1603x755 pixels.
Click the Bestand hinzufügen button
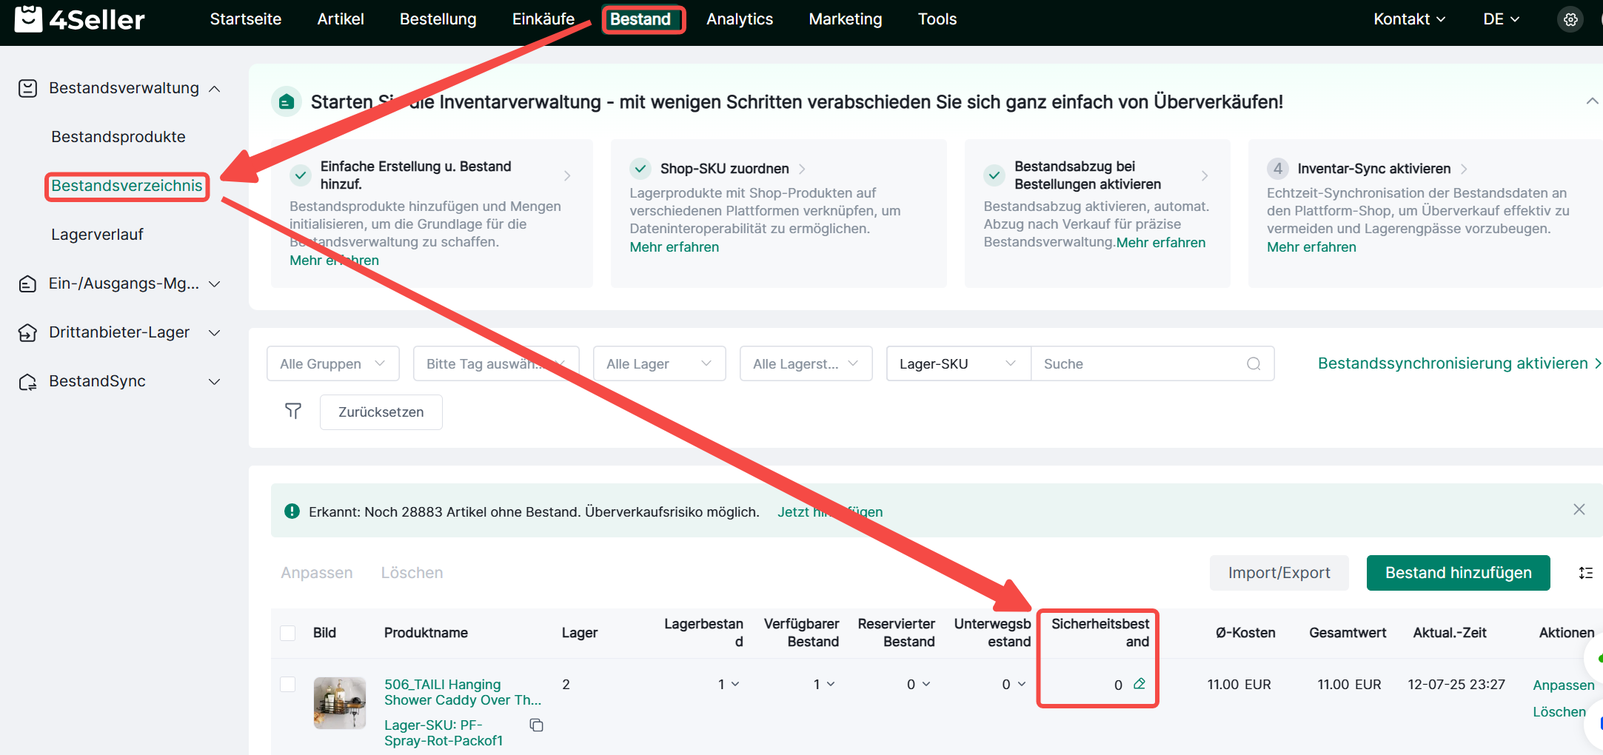click(x=1458, y=573)
